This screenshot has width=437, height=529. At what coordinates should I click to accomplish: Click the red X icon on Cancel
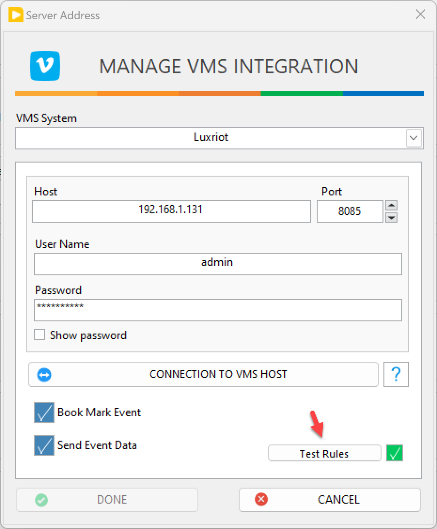click(x=261, y=499)
